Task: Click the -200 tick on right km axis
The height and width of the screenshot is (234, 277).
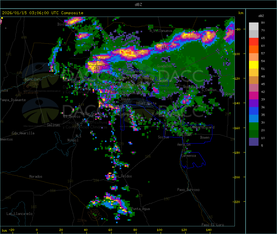Action: point(237,177)
